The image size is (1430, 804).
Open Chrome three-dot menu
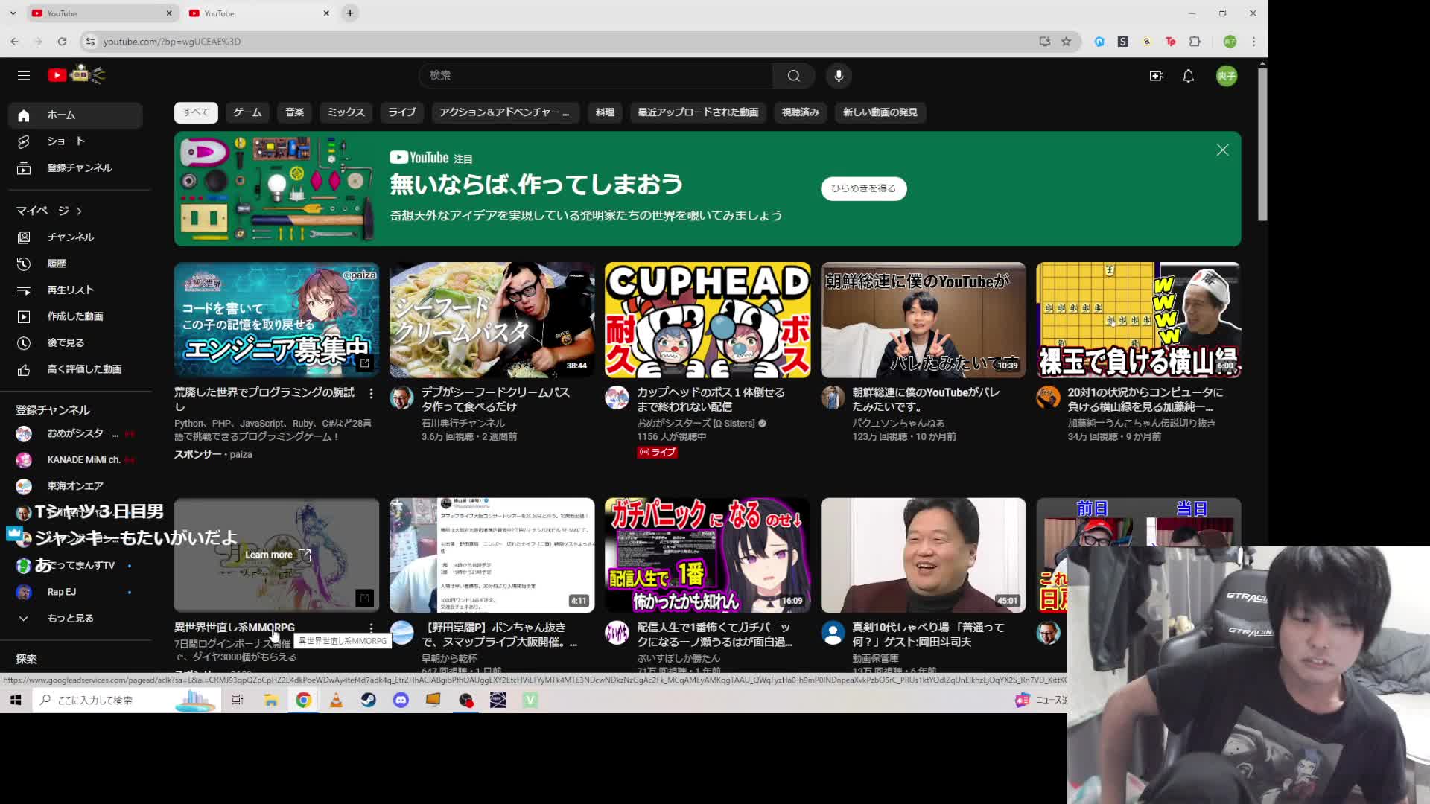pyautogui.click(x=1253, y=42)
